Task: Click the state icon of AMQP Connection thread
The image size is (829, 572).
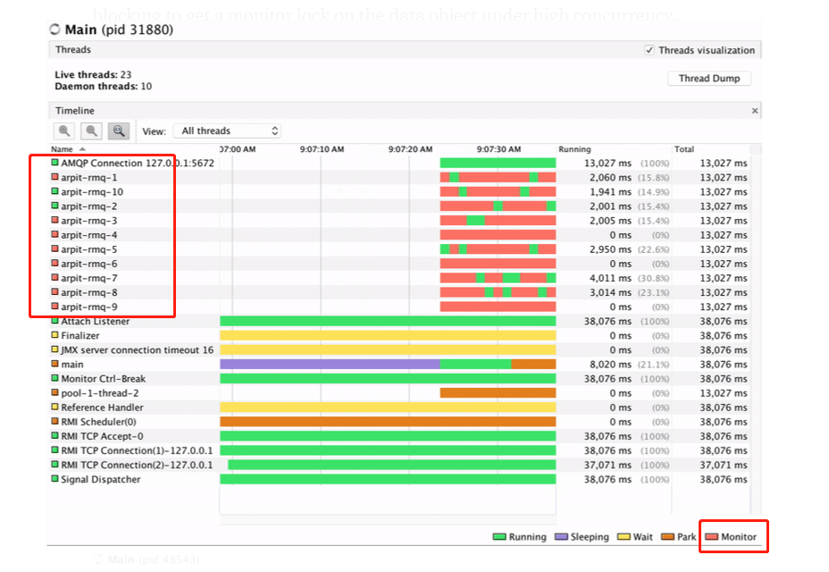Action: (54, 163)
